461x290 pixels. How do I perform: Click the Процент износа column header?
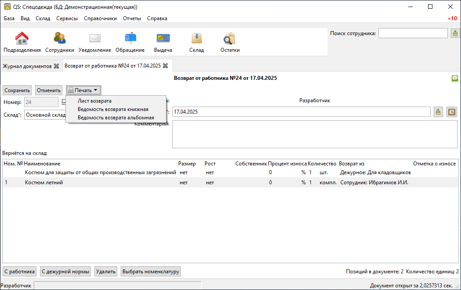pos(287,164)
